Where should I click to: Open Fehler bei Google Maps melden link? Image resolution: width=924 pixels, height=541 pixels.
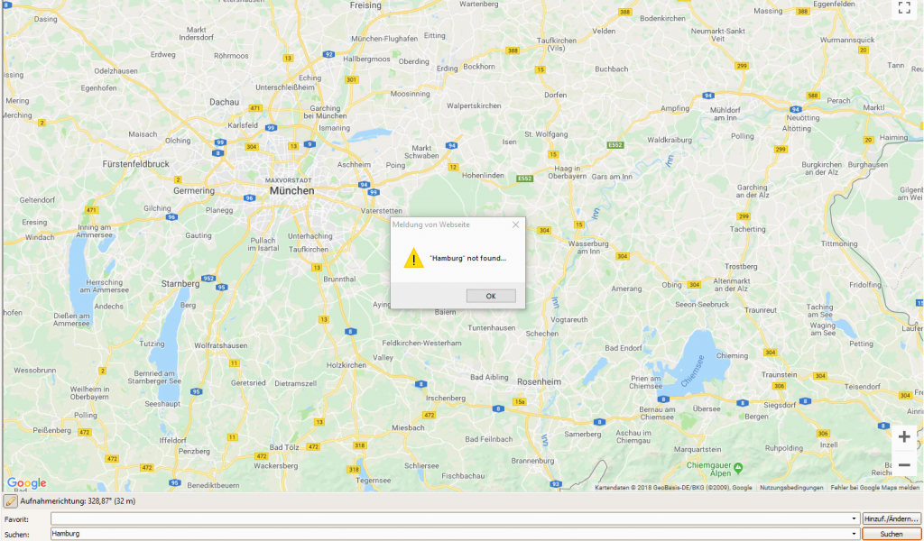pos(875,488)
